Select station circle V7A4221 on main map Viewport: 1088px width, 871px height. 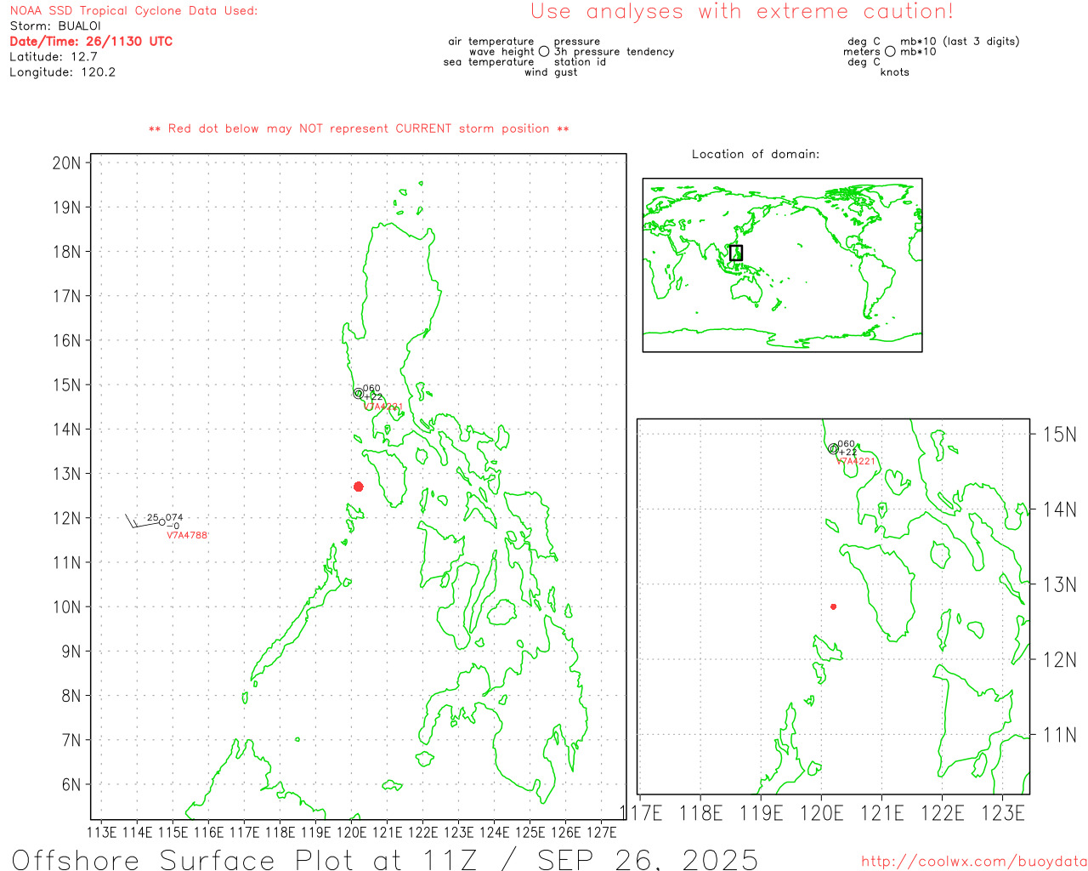tap(359, 393)
